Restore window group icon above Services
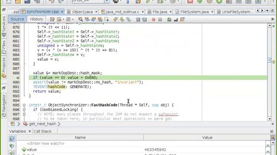Screen dimensions: 277x155 click(x=4, y=9)
